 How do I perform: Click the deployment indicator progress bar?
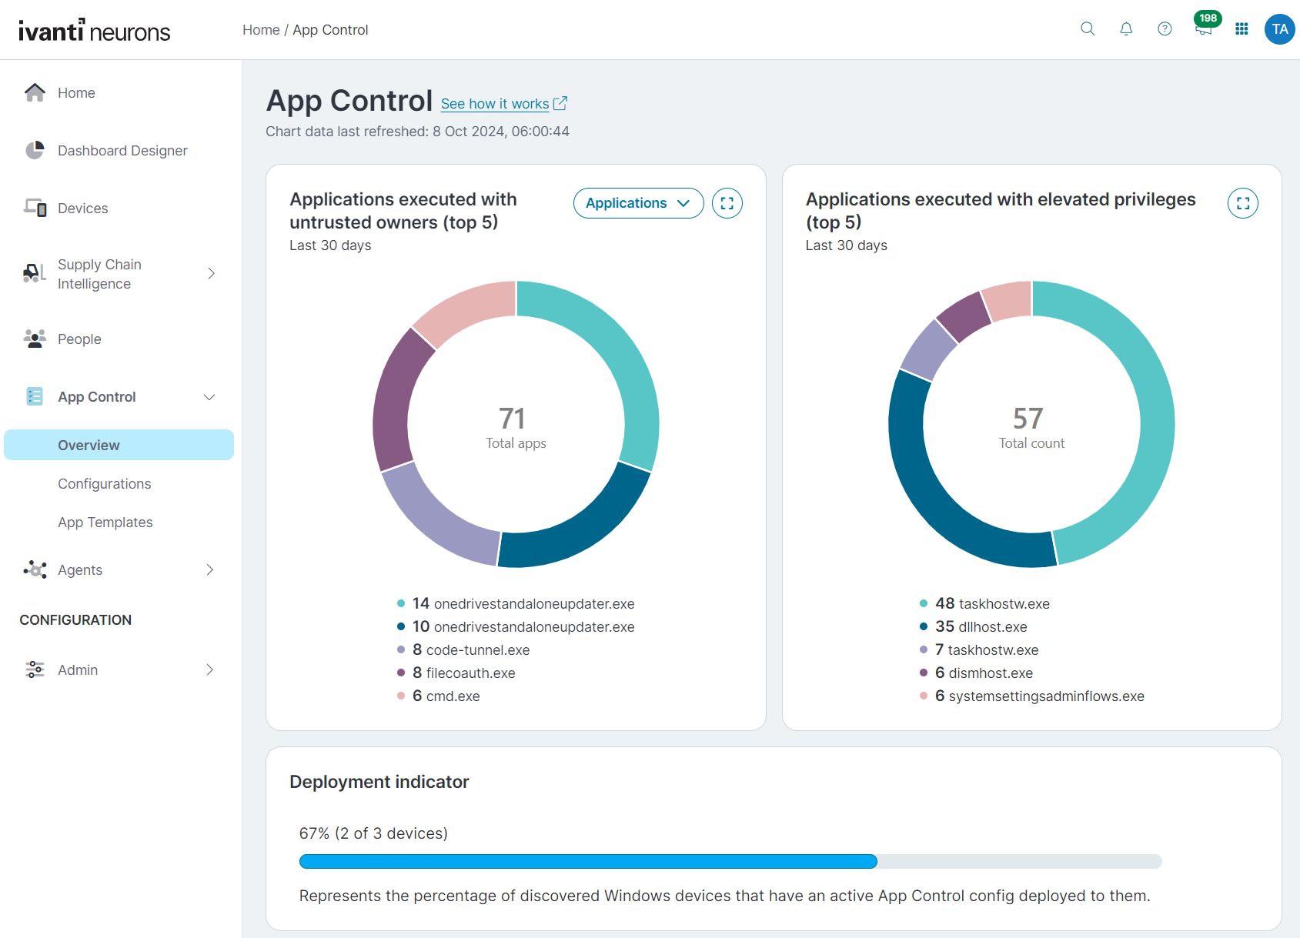point(730,861)
